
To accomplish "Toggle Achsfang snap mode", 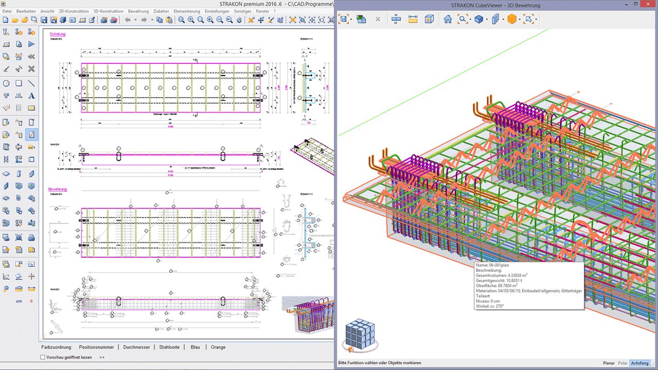I will tap(640, 363).
